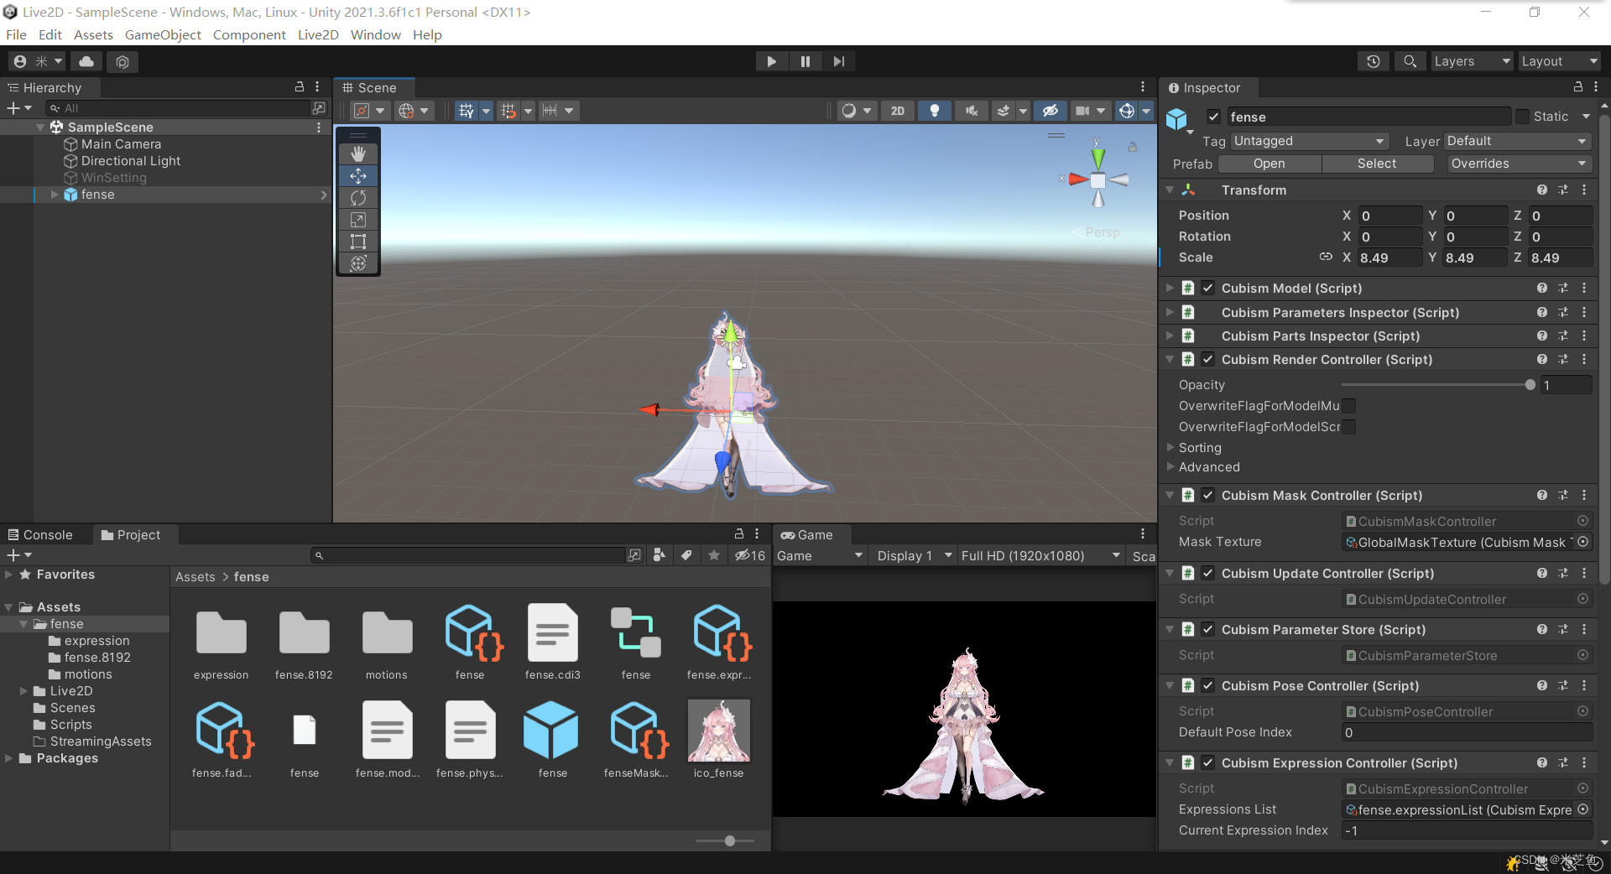Image resolution: width=1611 pixels, height=874 pixels.
Task: Open the Layers dropdown in toolbar
Action: pyautogui.click(x=1471, y=61)
